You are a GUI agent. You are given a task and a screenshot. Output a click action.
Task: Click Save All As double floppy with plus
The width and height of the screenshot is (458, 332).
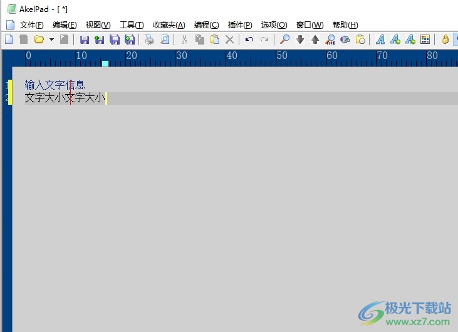coord(130,40)
